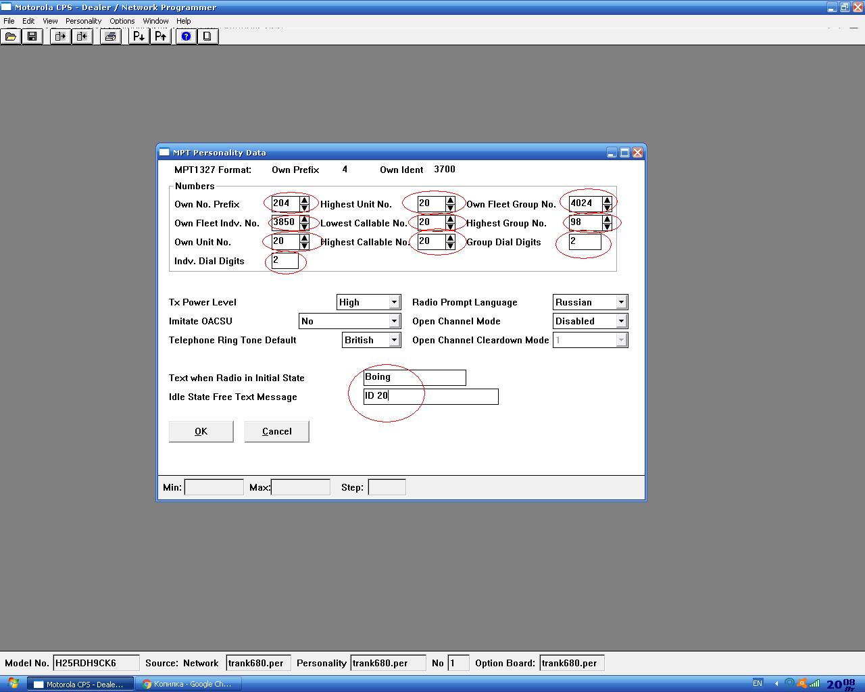
Task: Click the Own Unit No. field with 20
Action: (x=285, y=241)
